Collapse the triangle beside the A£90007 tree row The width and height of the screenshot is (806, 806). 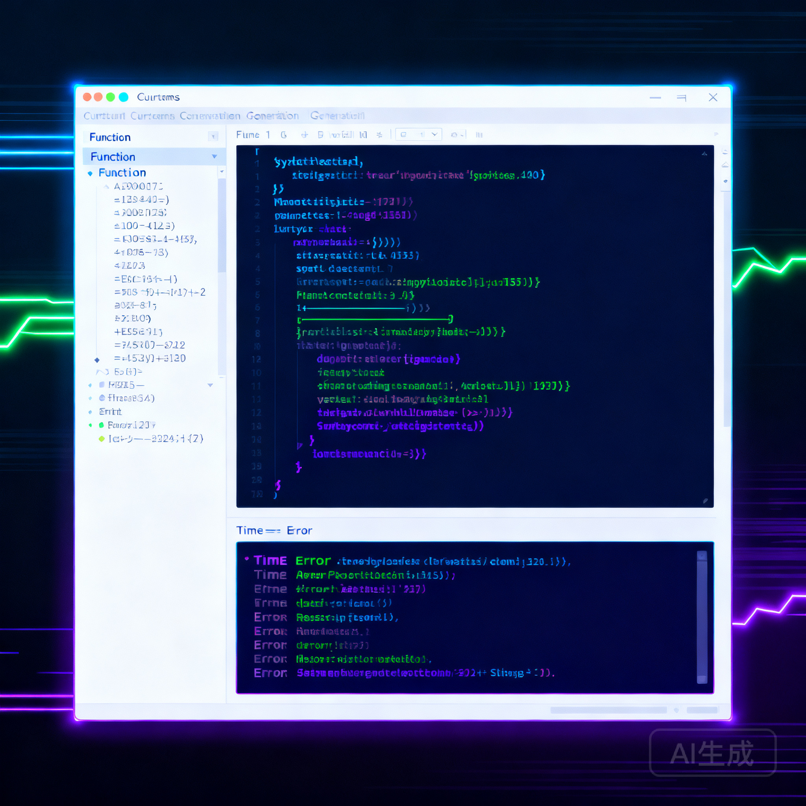click(x=106, y=187)
